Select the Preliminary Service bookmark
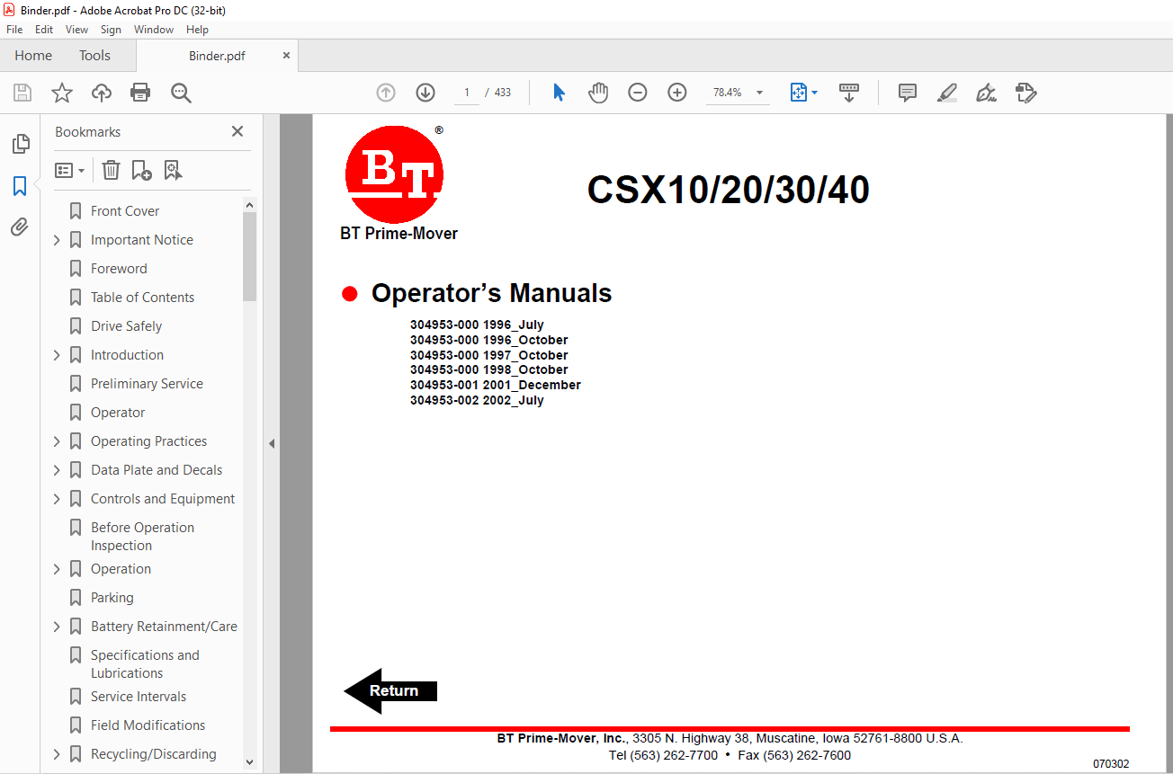The image size is (1173, 774). pos(147,384)
